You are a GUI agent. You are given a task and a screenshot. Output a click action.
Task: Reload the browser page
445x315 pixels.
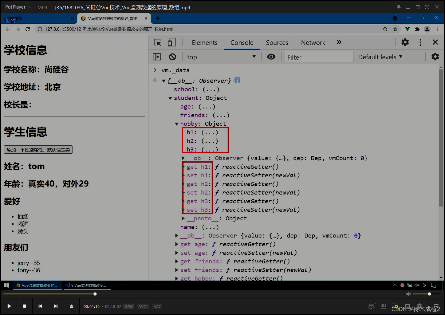28,29
